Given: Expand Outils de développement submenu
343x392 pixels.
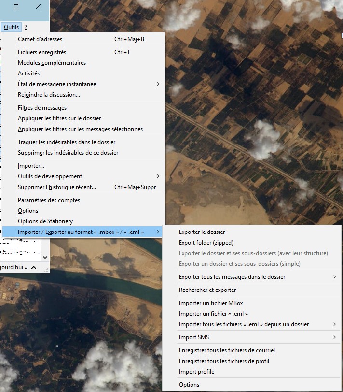Looking at the screenshot, I should (83, 176).
